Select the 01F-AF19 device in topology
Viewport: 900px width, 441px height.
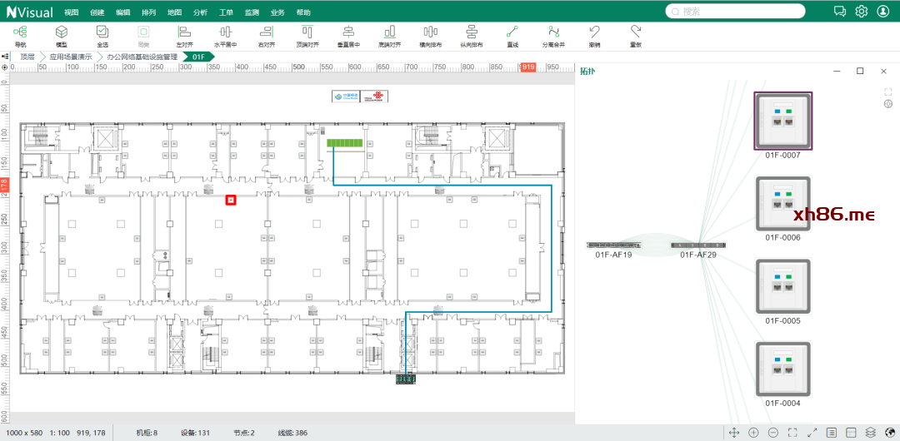613,245
